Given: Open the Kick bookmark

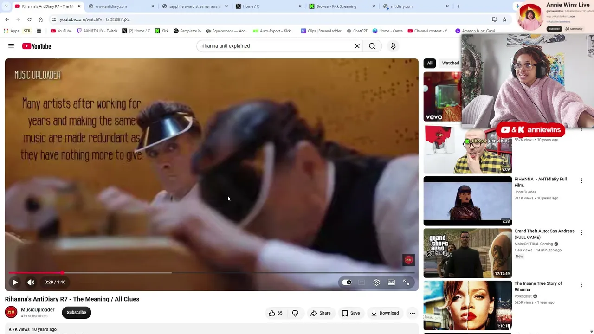Looking at the screenshot, I should (162, 31).
